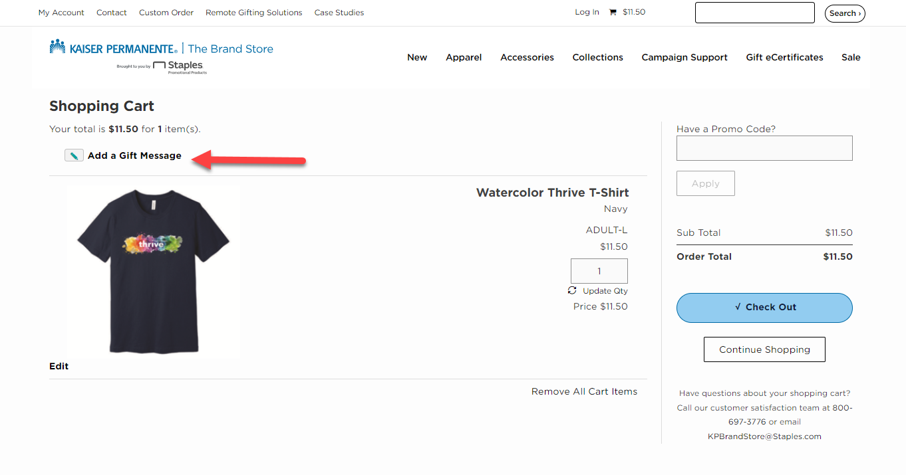Go to Campaign Support
Image resolution: width=906 pixels, height=475 pixels.
(684, 58)
